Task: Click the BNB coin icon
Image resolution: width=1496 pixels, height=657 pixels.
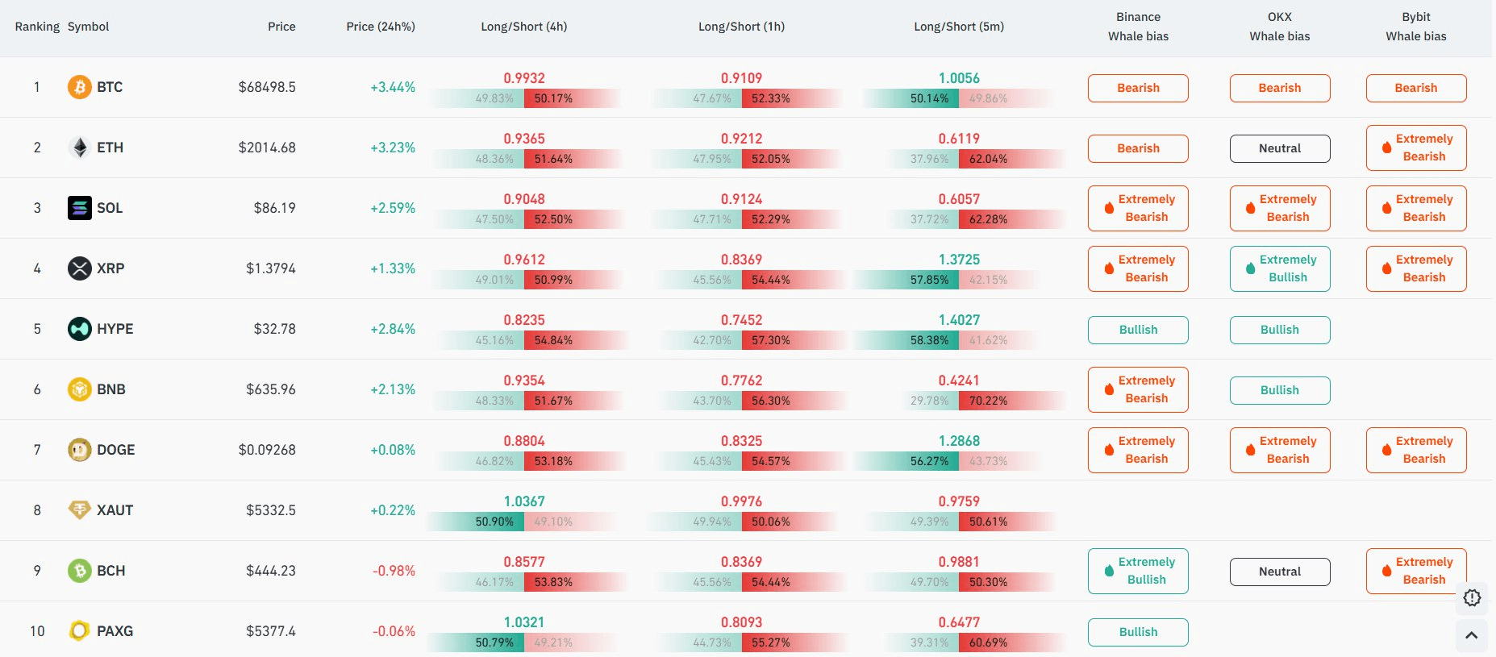Action: point(79,389)
